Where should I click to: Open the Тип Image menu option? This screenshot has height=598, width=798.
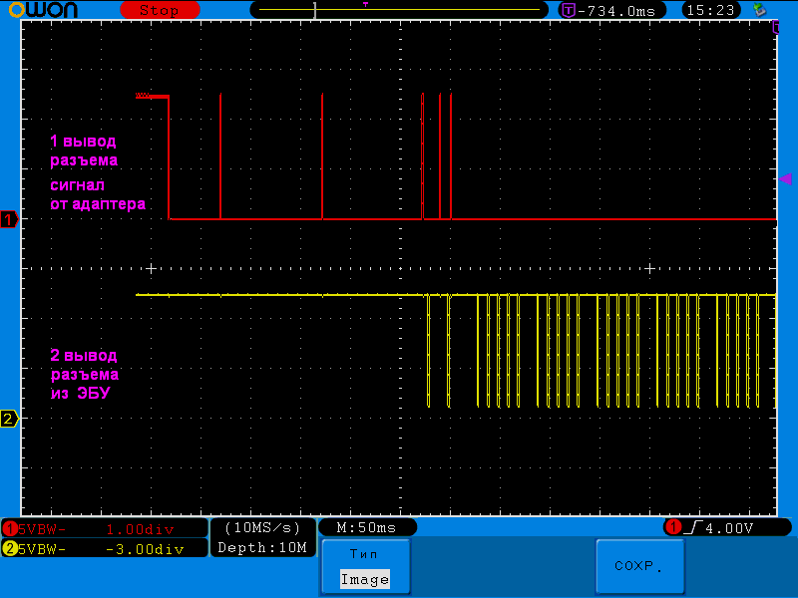(364, 567)
